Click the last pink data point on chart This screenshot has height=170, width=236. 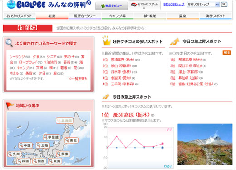tap(162, 144)
